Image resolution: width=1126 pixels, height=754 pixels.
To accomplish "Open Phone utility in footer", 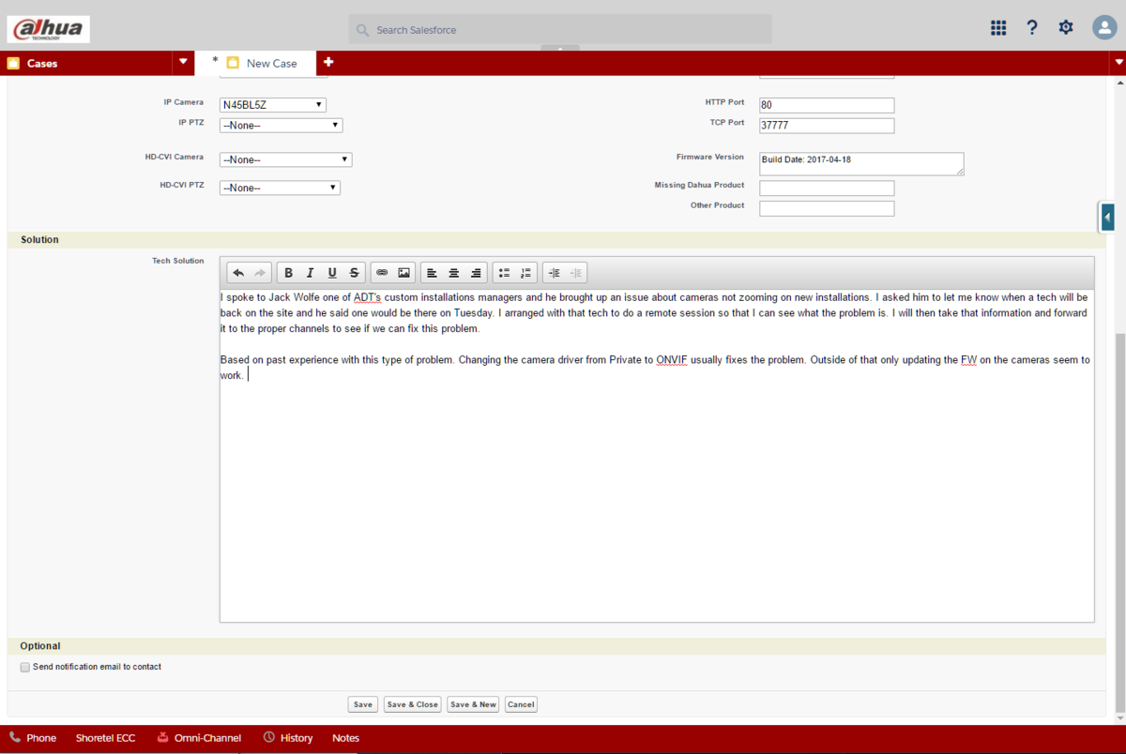I will 33,738.
